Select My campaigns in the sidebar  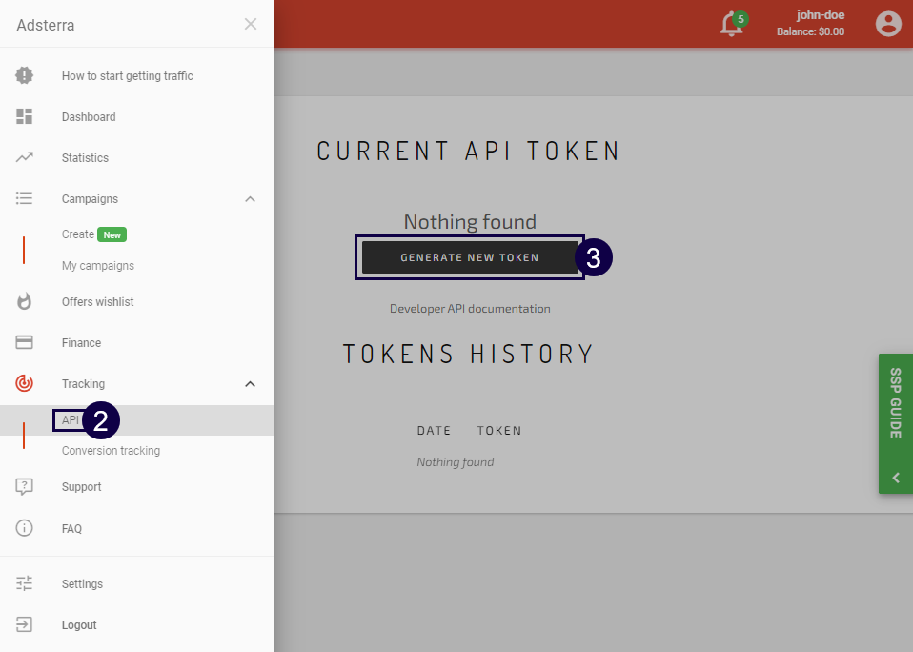[96, 265]
